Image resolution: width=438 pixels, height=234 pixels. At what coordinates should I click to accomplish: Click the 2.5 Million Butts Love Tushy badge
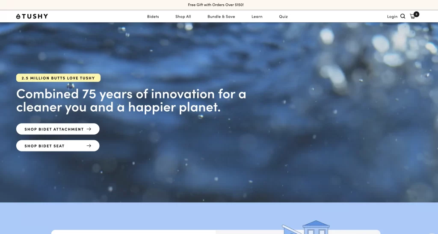[58, 78]
